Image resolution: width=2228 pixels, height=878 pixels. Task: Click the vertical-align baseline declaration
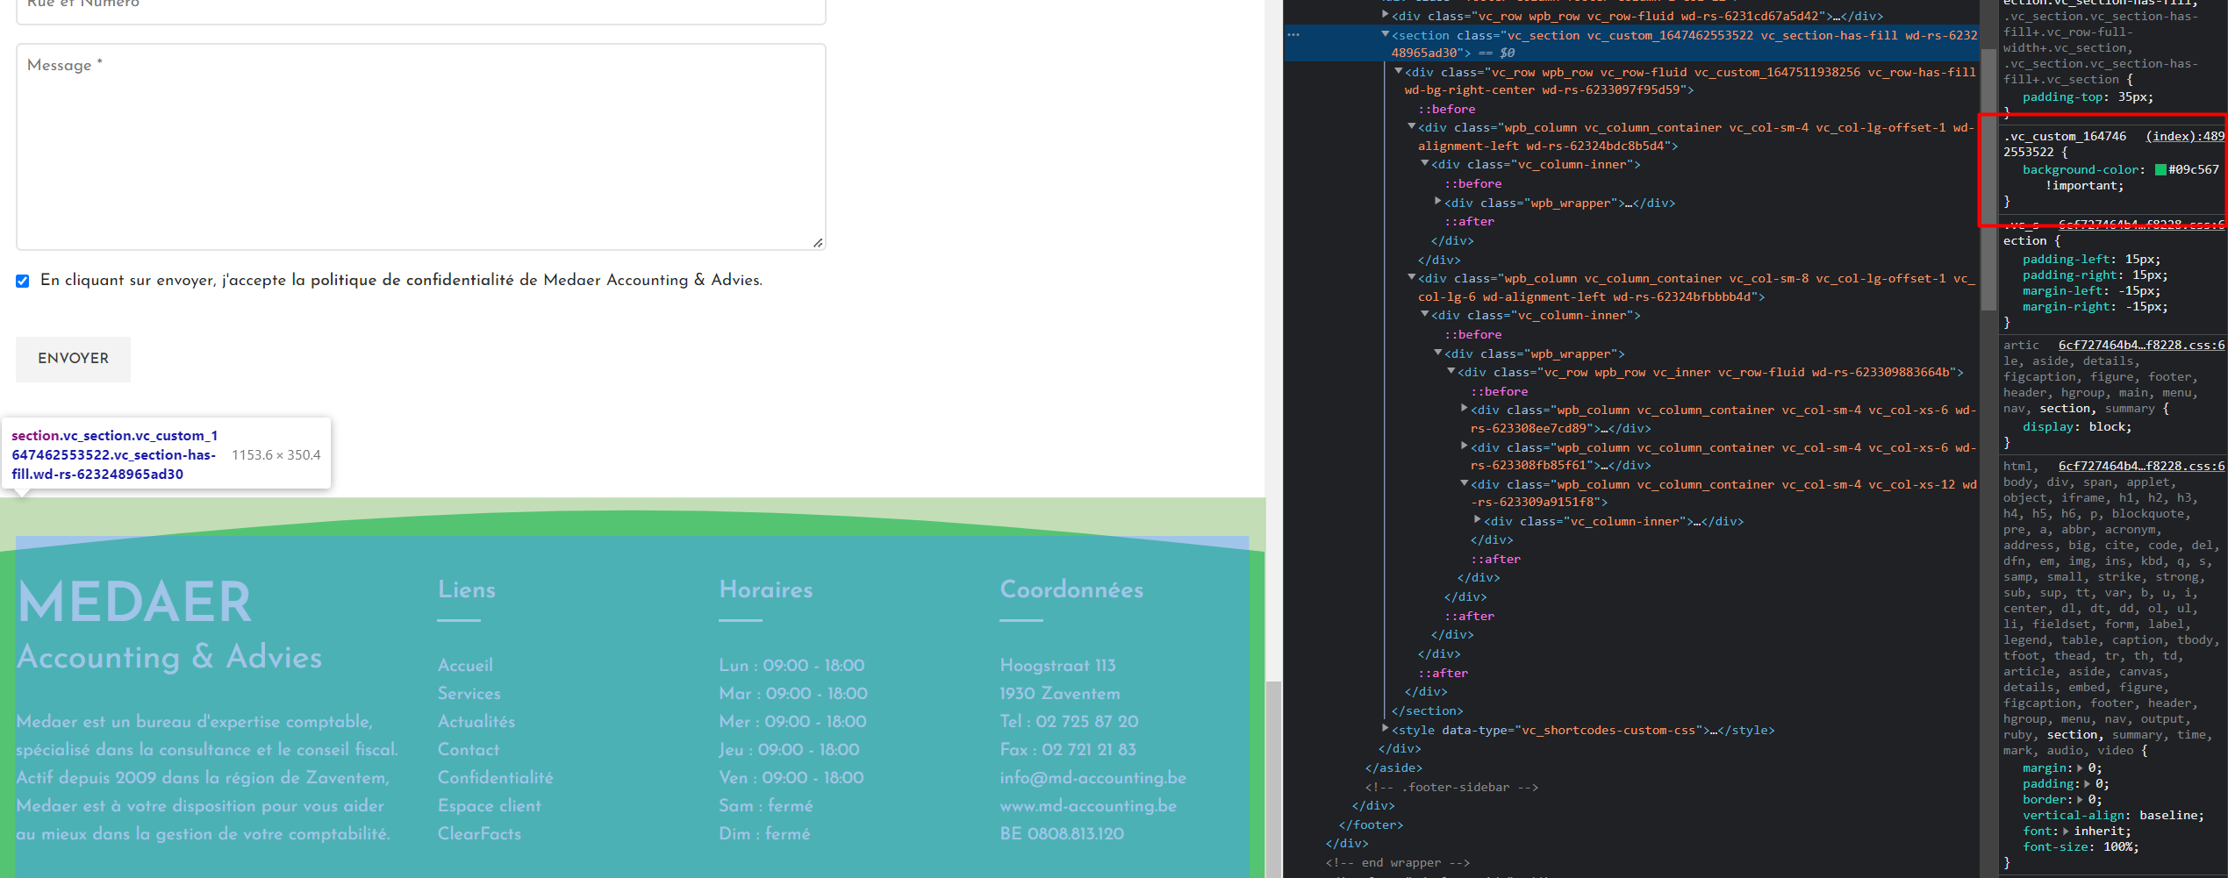[x=2113, y=816]
